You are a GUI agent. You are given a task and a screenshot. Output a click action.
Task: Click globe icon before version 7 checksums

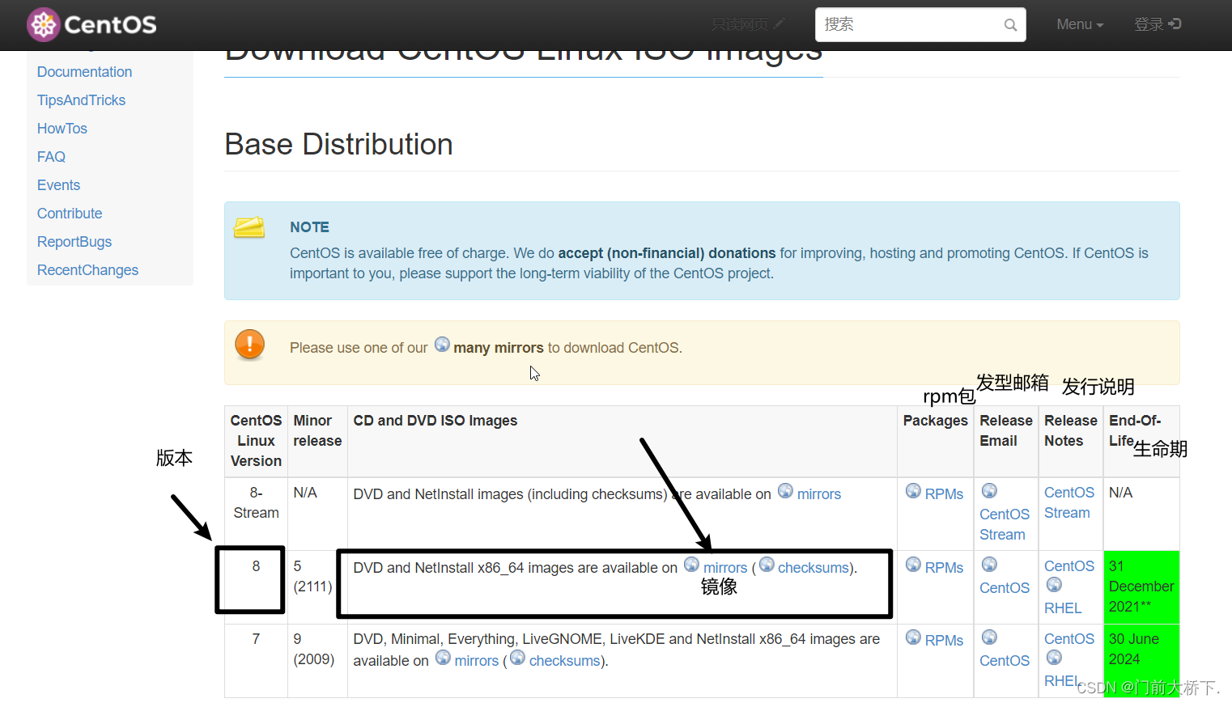click(x=517, y=657)
